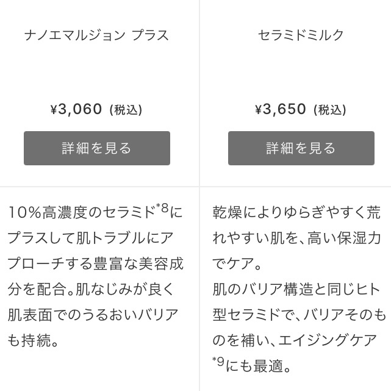Click the line プローチする豊富な美容成
Screen dimensions: 391x391
tap(95, 264)
